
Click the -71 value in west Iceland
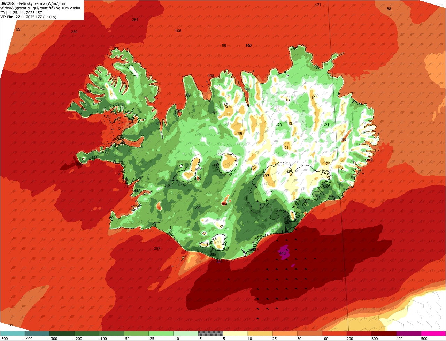click(x=158, y=123)
